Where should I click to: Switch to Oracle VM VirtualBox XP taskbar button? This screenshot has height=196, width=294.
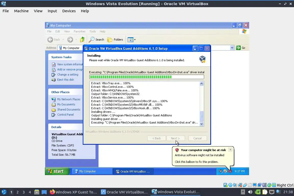tap(133, 171)
